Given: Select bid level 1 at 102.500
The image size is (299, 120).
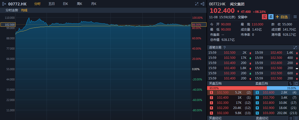Looking at the screenshot, I should 230,93.
